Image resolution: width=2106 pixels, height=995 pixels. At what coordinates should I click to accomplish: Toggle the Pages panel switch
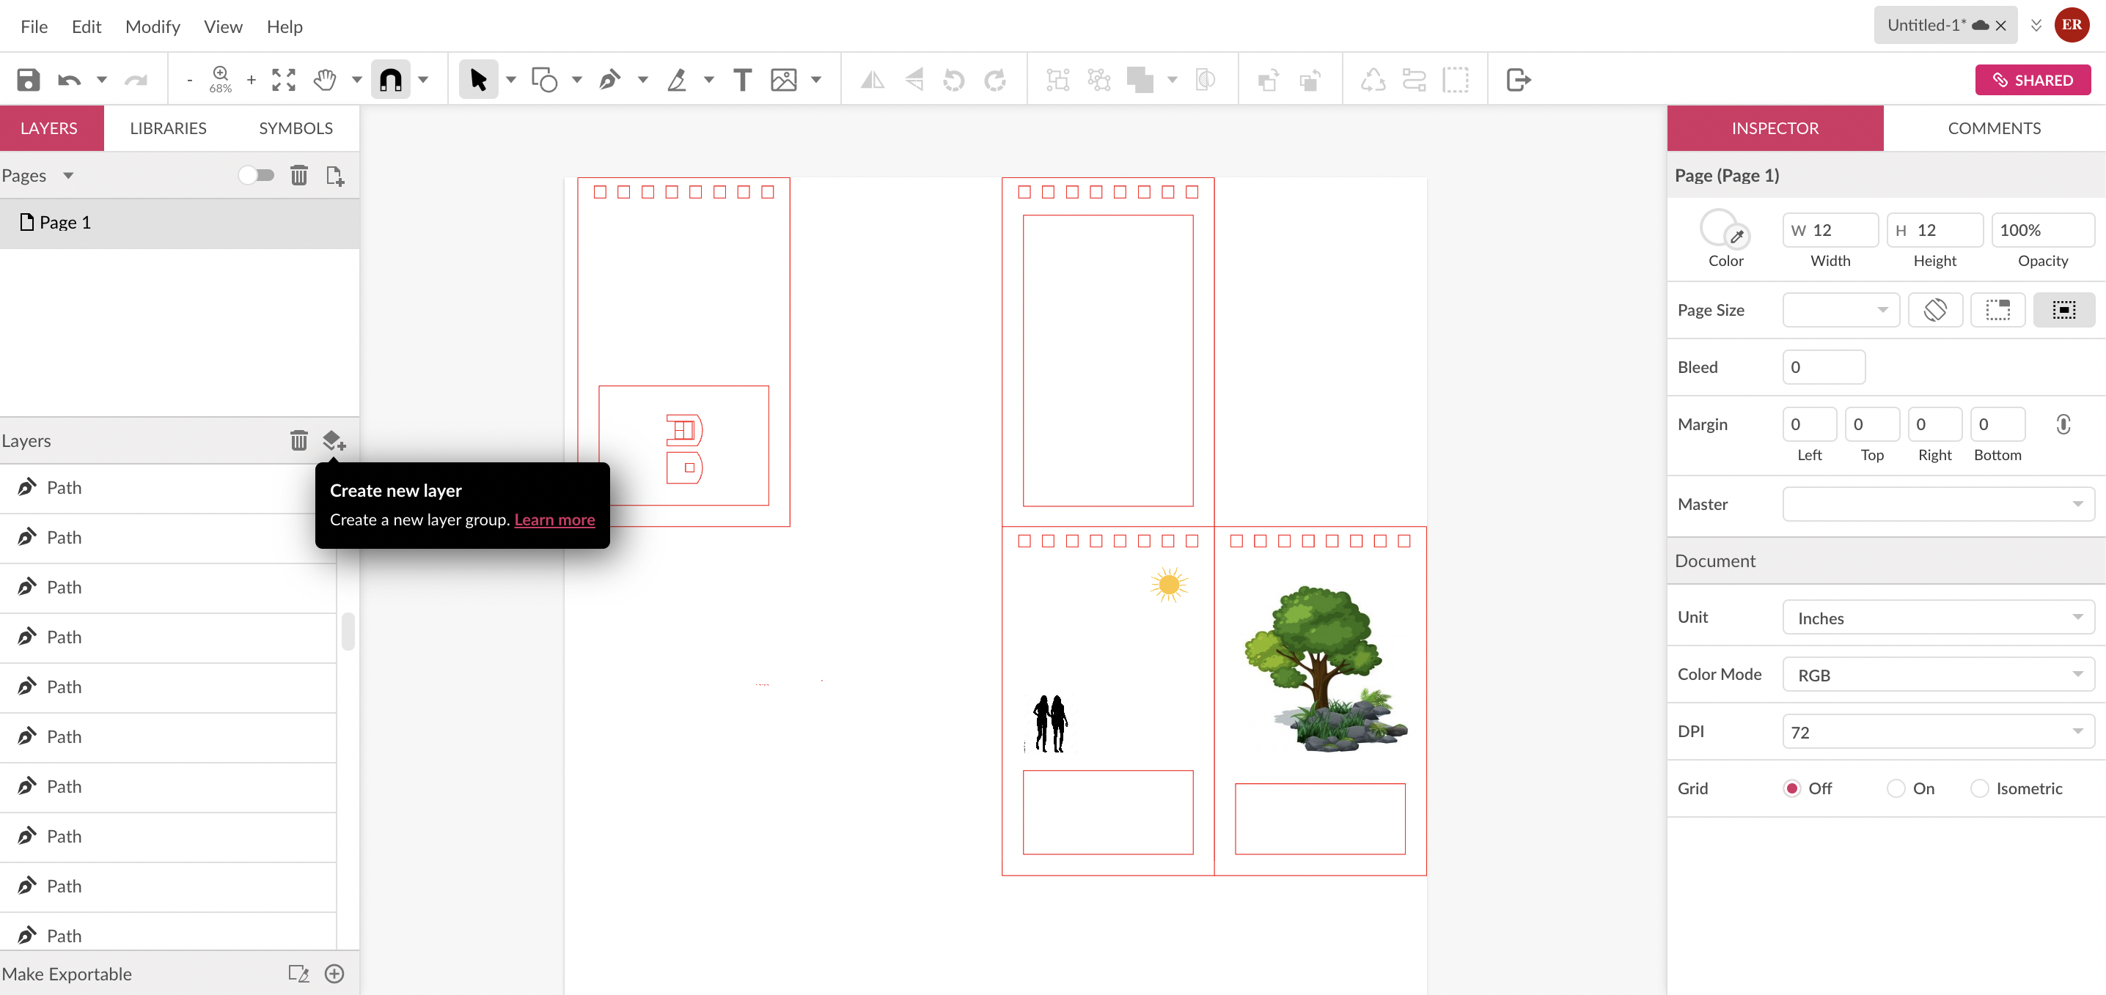coord(256,176)
